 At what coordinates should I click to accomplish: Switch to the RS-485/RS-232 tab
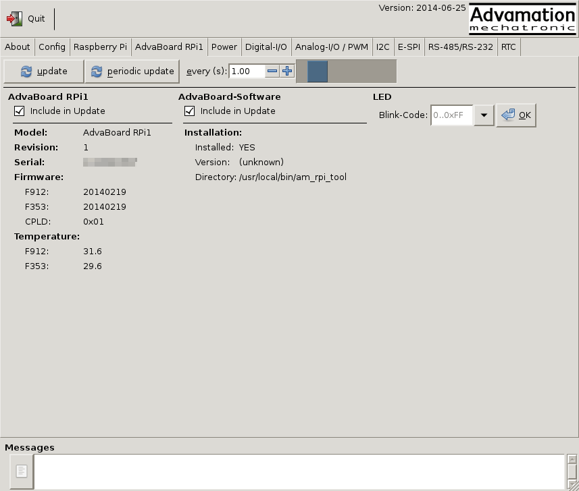tap(461, 47)
